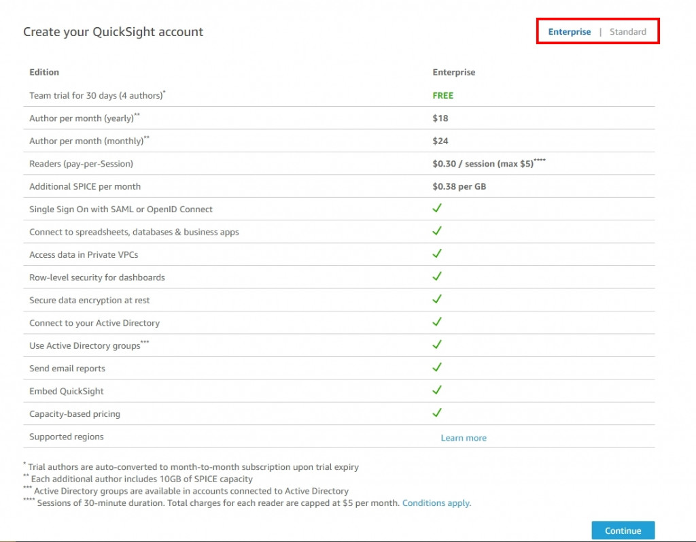This screenshot has height=542, width=696.
Task: Click the checkmark for Send email reports
Action: (437, 367)
